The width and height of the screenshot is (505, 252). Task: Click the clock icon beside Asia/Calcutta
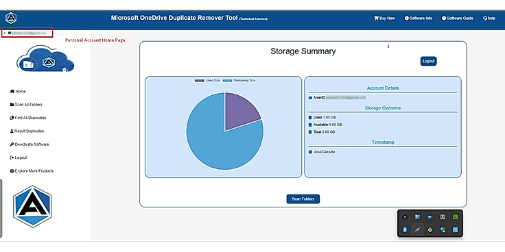pyautogui.click(x=310, y=152)
